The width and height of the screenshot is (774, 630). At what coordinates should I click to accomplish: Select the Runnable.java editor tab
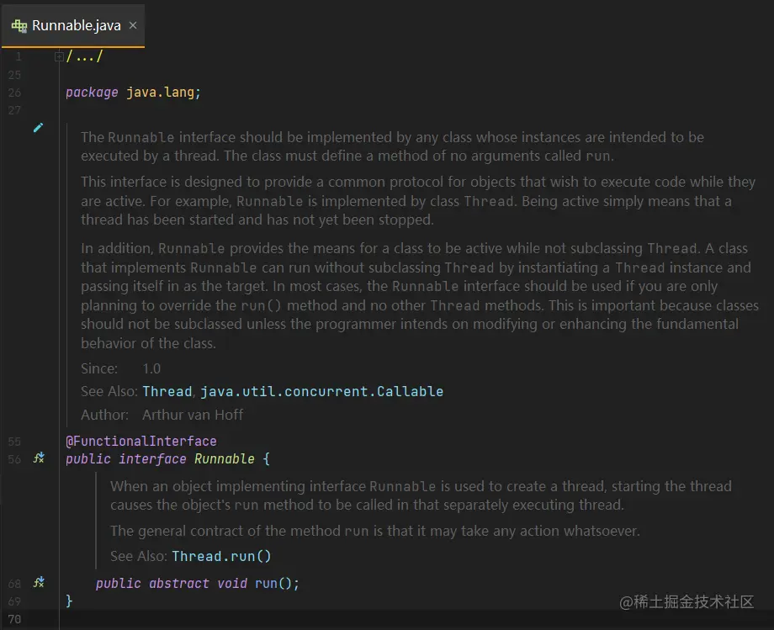72,25
